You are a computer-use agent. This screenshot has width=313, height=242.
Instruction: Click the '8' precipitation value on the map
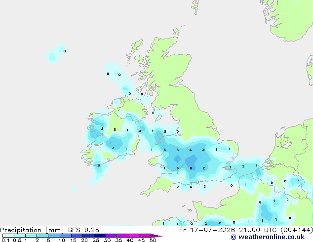point(191,168)
